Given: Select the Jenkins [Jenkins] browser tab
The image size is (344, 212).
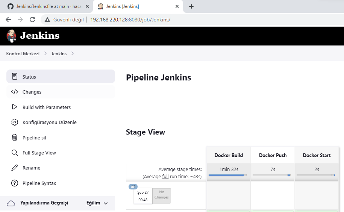Looking at the screenshot, I should pos(138,6).
